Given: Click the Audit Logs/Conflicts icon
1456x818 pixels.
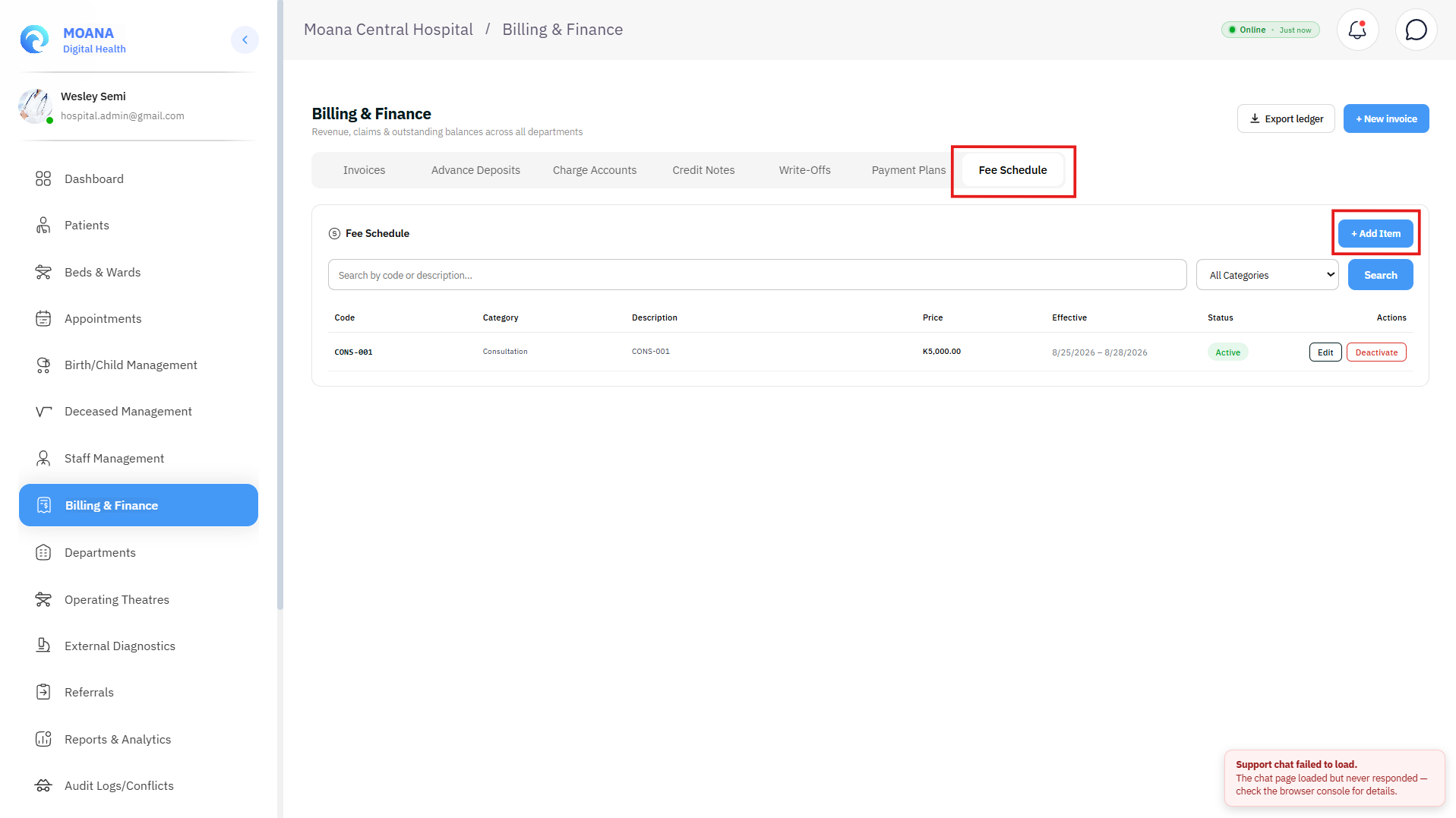Looking at the screenshot, I should pyautogui.click(x=43, y=785).
